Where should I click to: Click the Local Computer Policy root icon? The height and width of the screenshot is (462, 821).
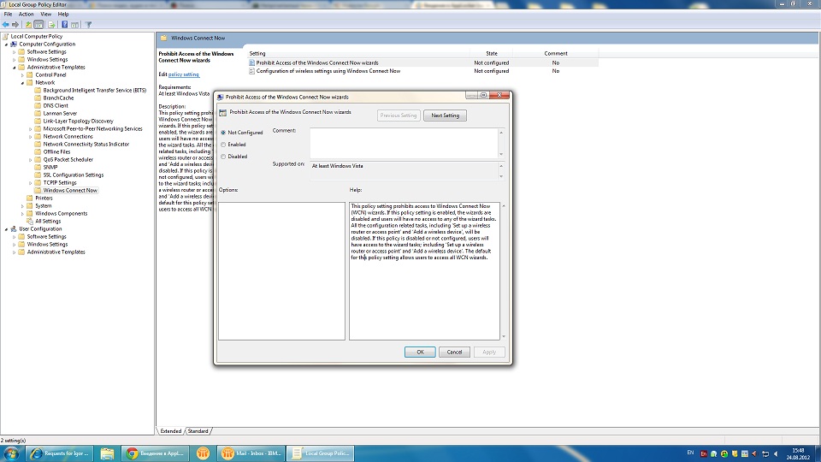coord(6,36)
